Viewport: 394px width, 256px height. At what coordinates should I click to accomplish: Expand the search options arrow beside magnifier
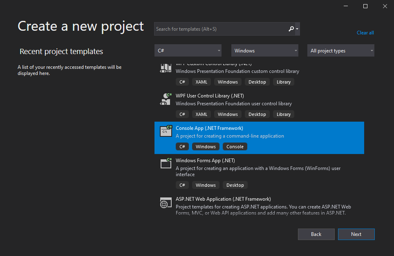pos(297,29)
